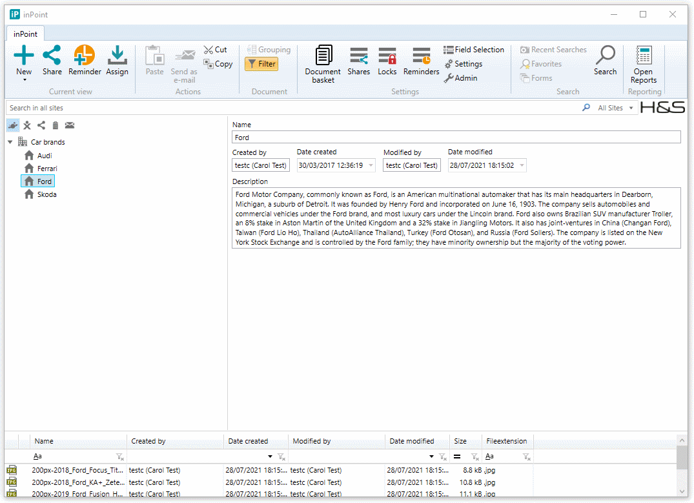Image resolution: width=694 pixels, height=503 pixels.
Task: Click the Search in all sites field
Action: click(x=291, y=108)
